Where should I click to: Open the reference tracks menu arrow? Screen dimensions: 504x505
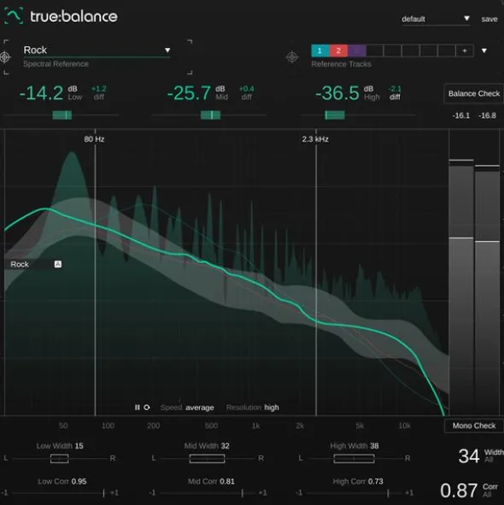click(484, 51)
